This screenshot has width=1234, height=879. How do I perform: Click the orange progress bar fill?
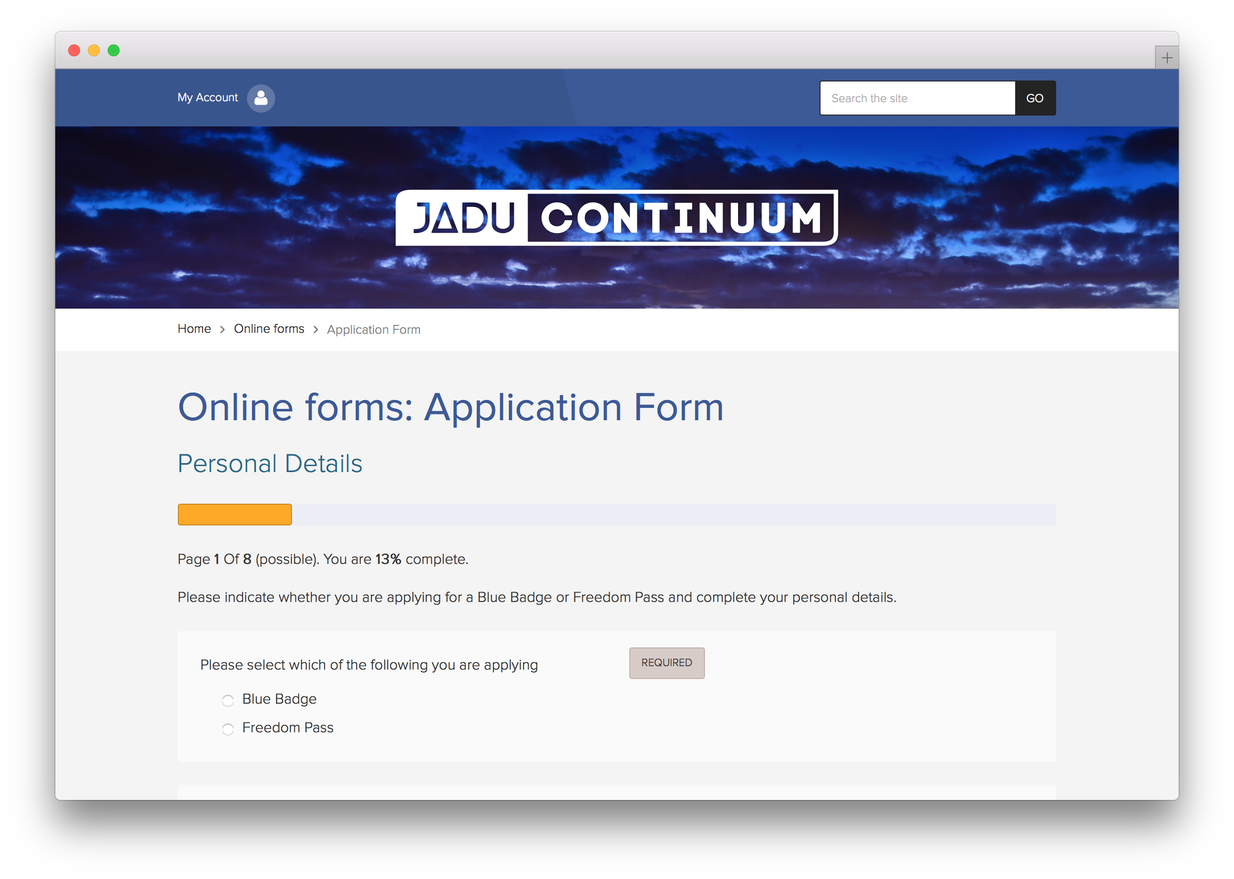pos(235,514)
